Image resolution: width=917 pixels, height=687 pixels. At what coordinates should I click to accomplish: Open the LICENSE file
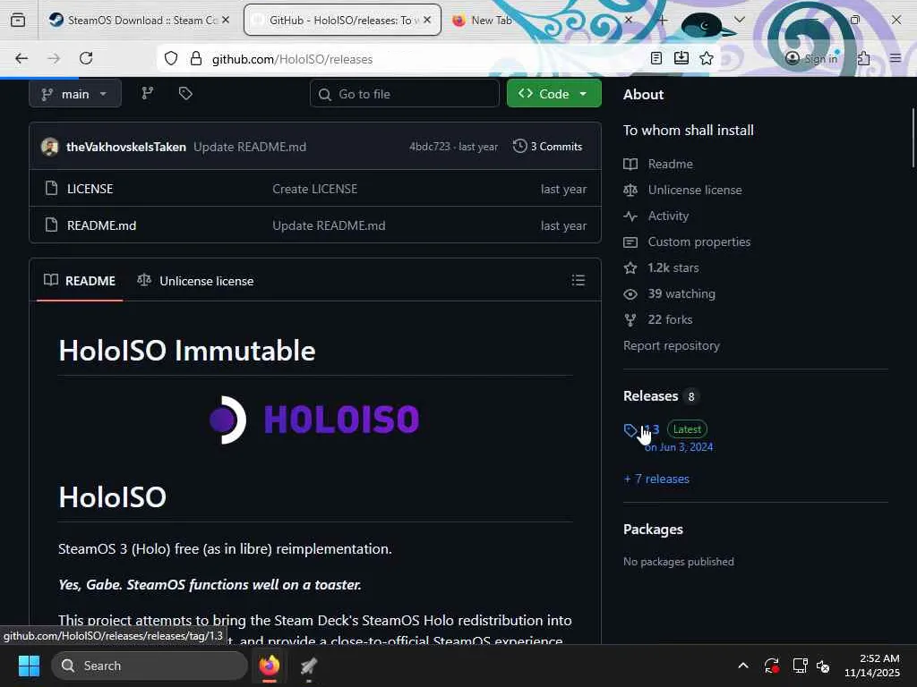click(x=90, y=189)
